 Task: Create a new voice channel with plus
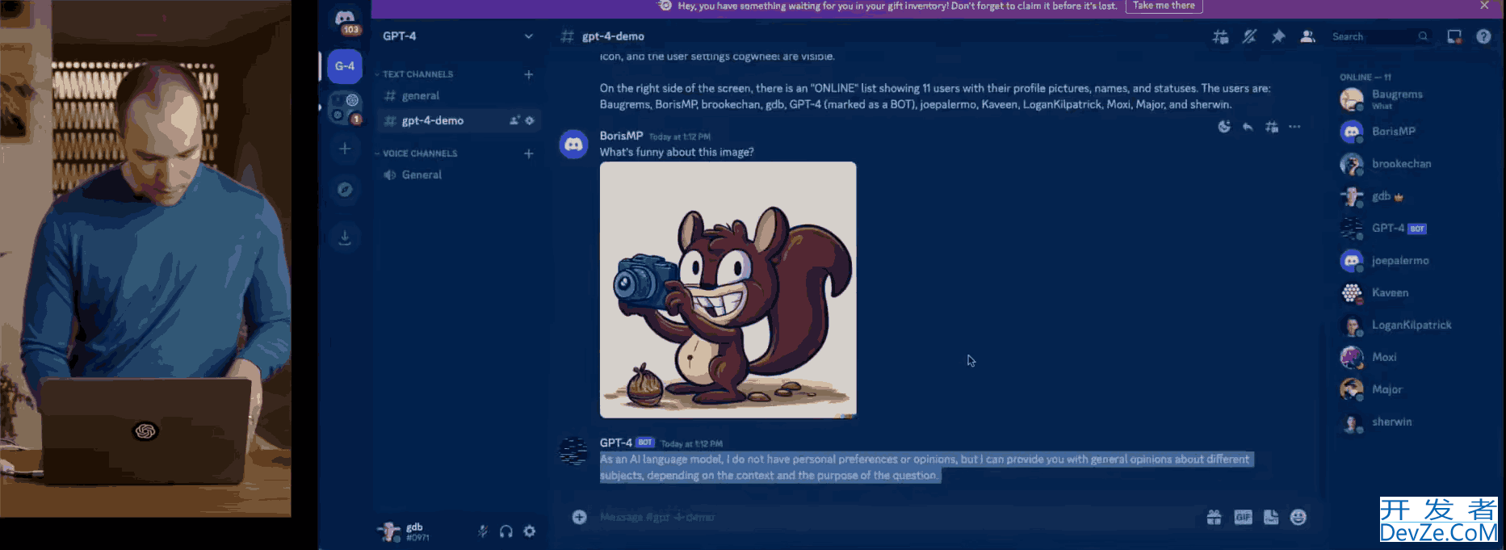pyautogui.click(x=528, y=153)
